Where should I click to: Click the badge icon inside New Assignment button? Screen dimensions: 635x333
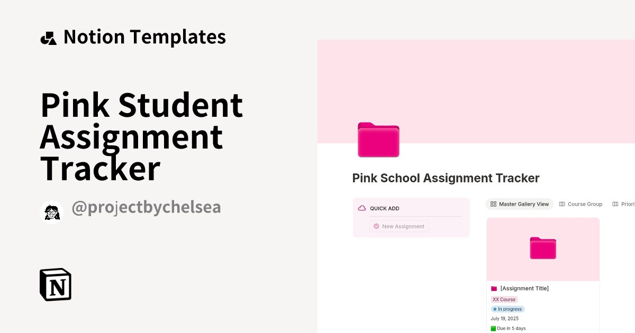376,226
